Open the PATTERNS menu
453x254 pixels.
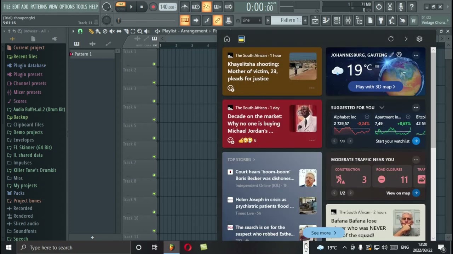(x=39, y=7)
